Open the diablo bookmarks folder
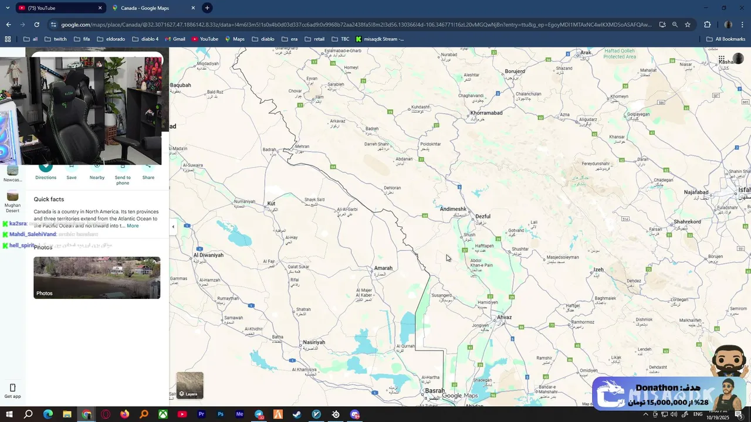The width and height of the screenshot is (751, 422). click(263, 39)
